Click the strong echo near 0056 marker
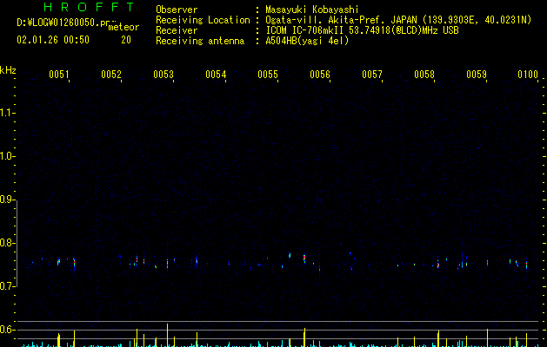 tap(304, 259)
